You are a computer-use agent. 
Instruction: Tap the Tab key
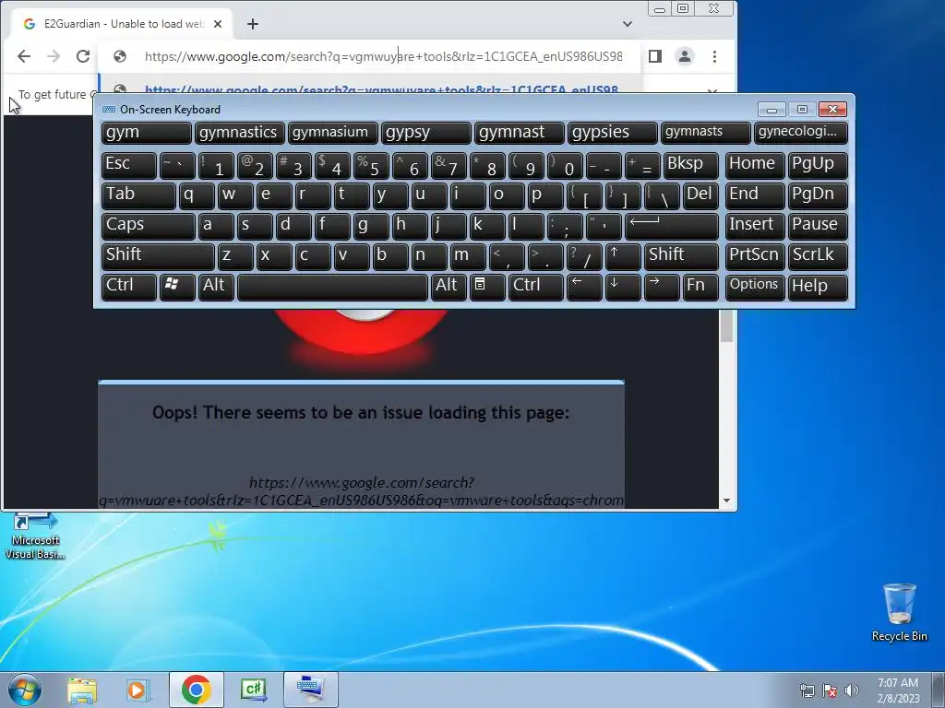coord(138,195)
